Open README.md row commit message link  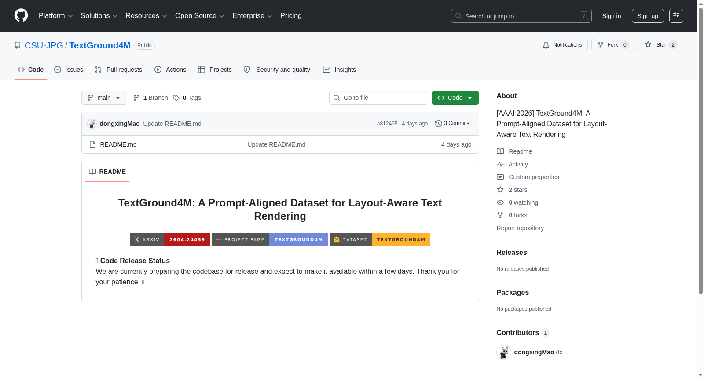pyautogui.click(x=276, y=144)
